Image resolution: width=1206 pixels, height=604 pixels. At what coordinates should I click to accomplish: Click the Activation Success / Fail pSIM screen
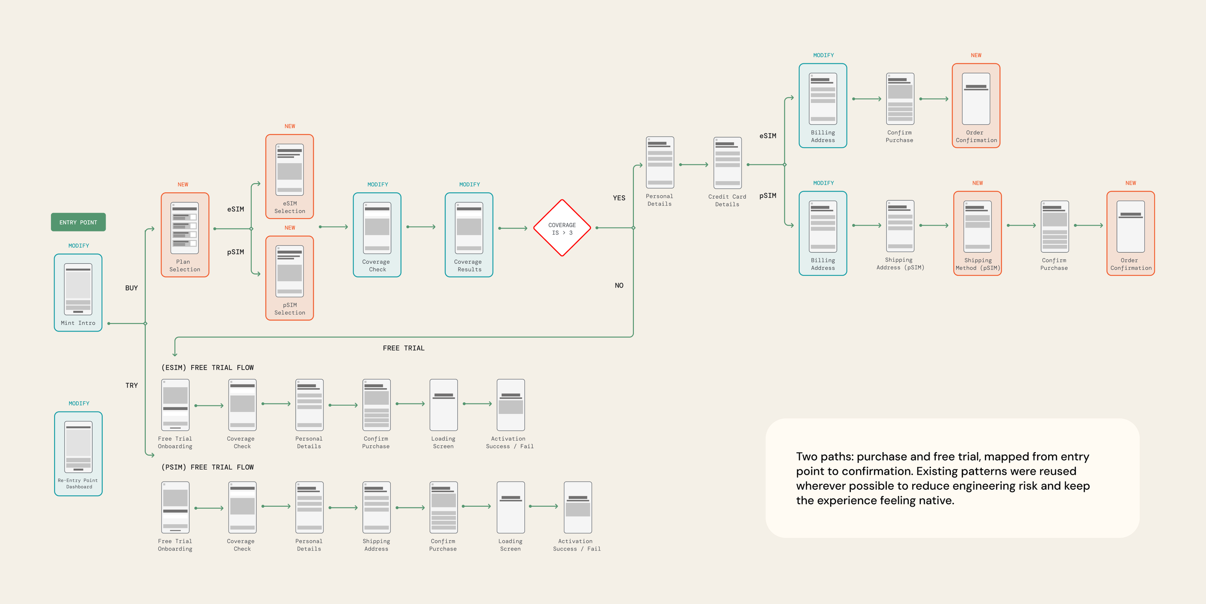tap(577, 507)
